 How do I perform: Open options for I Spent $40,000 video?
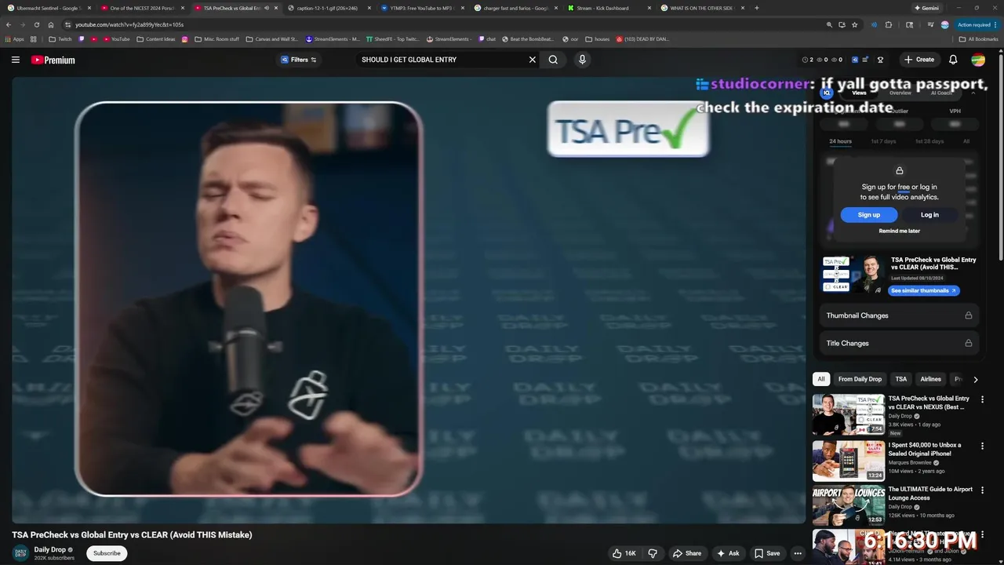coord(982,446)
